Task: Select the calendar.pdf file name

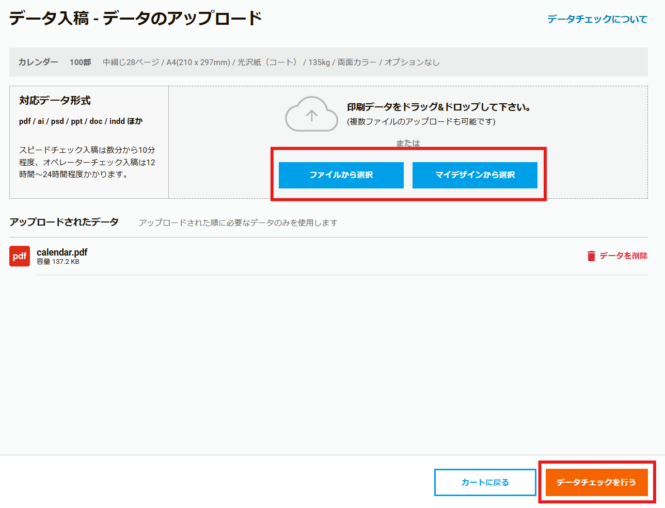Action: (62, 252)
